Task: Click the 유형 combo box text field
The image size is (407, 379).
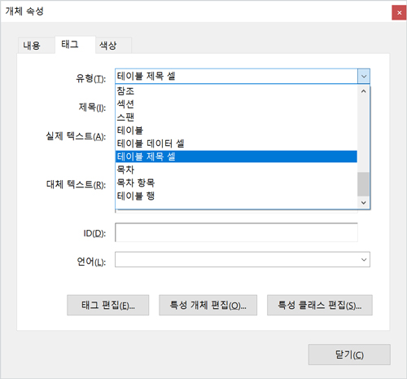Action: (x=236, y=76)
